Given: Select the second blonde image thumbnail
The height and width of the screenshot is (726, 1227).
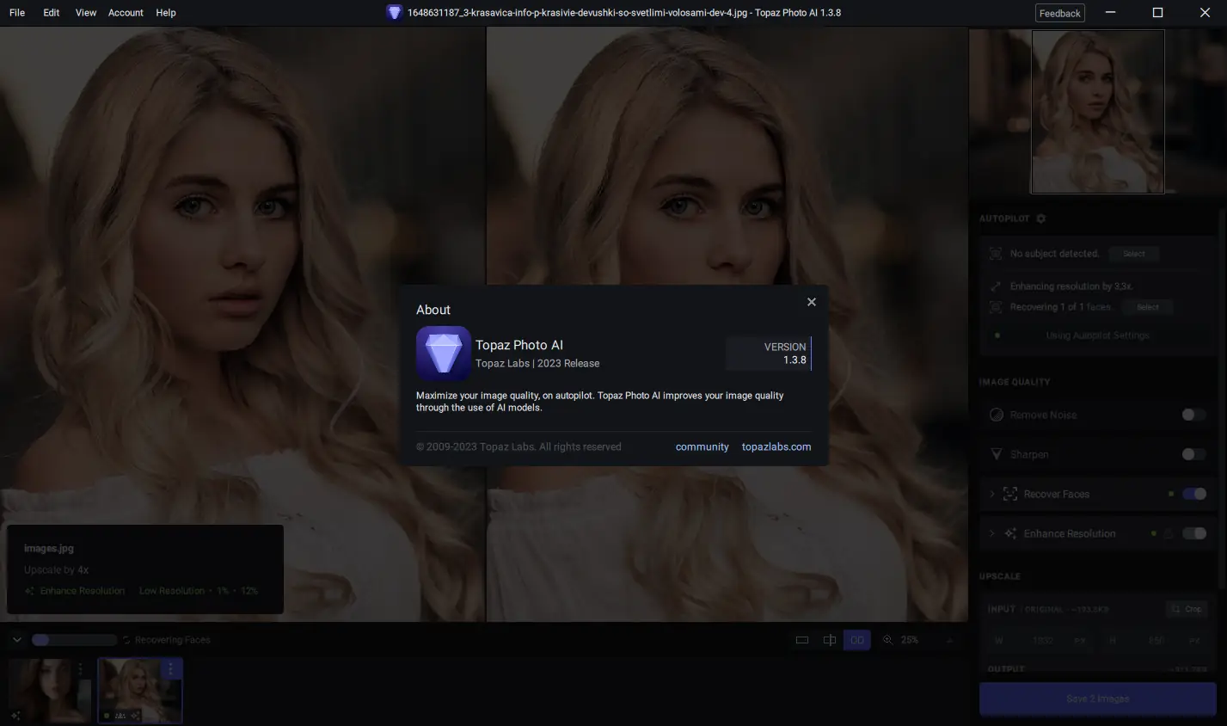Looking at the screenshot, I should (140, 691).
